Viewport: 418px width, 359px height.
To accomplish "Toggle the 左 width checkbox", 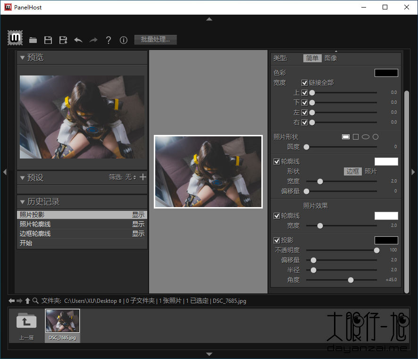I will pos(304,112).
